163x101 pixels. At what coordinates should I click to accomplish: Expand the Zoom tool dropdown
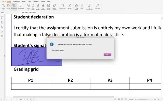click(28, 10)
